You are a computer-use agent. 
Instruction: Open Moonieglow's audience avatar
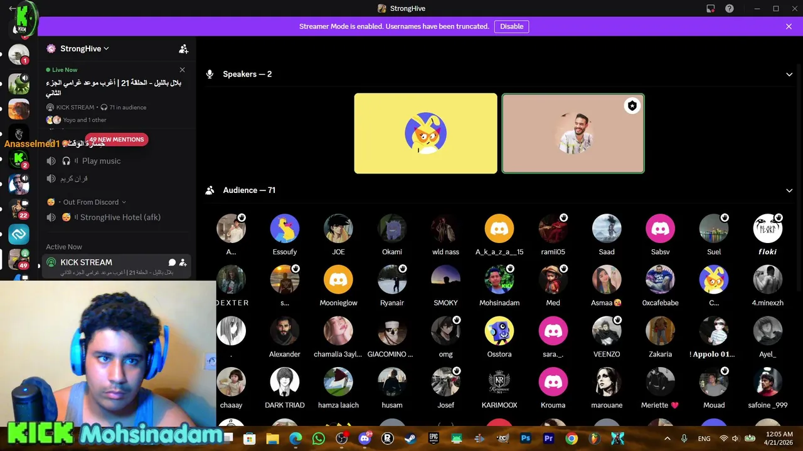point(338,279)
